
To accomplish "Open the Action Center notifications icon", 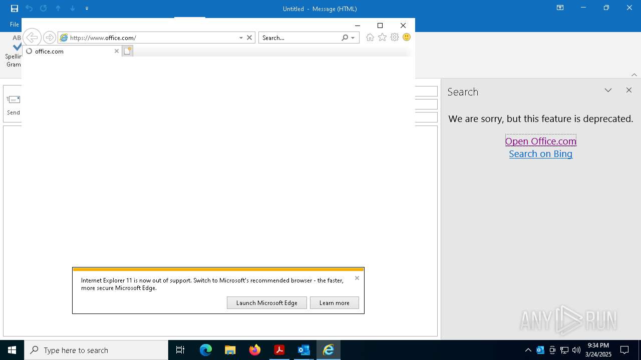I will point(625,350).
